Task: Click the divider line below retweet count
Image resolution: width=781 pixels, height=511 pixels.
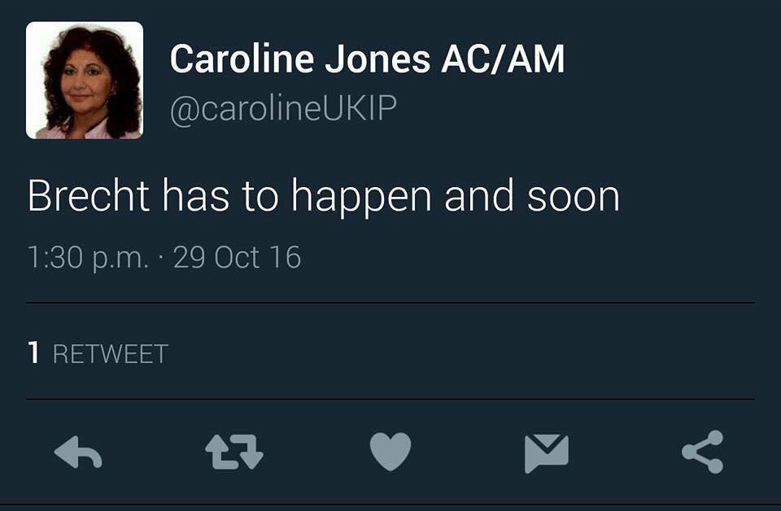Action: coord(390,399)
